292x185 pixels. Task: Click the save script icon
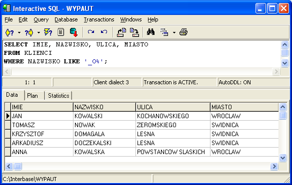click(134, 32)
